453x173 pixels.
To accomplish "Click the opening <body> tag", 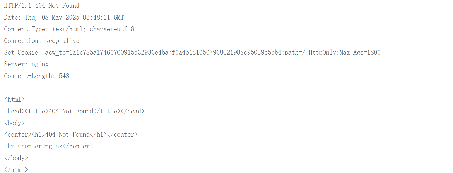I will (x=14, y=123).
